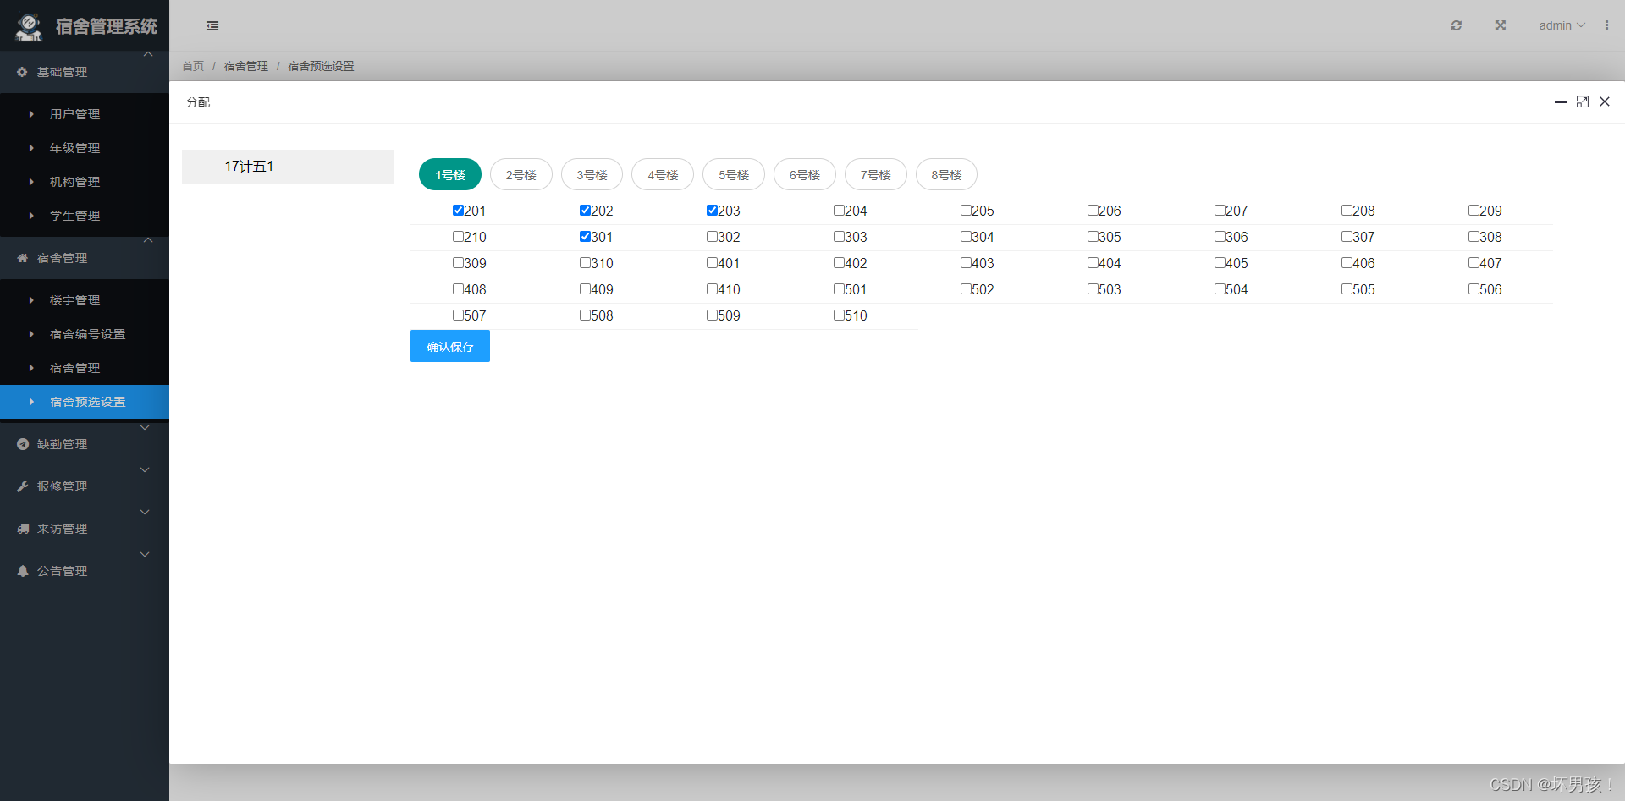
Task: Switch to the 4号楼 building tab
Action: pos(663,174)
